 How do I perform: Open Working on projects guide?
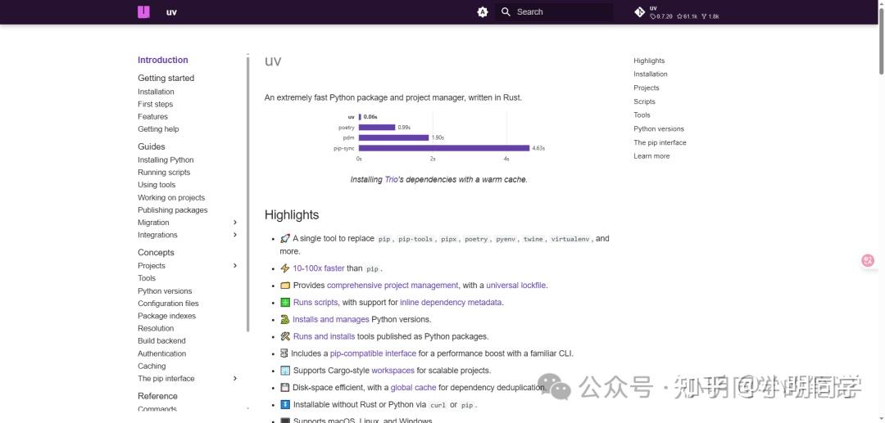coord(171,198)
